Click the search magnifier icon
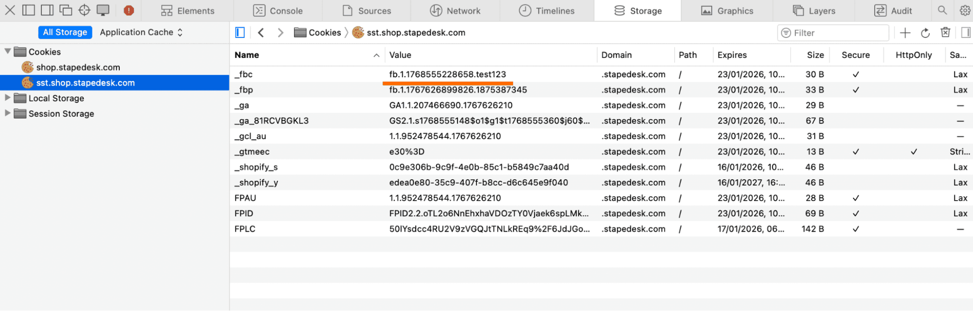 pyautogui.click(x=942, y=10)
